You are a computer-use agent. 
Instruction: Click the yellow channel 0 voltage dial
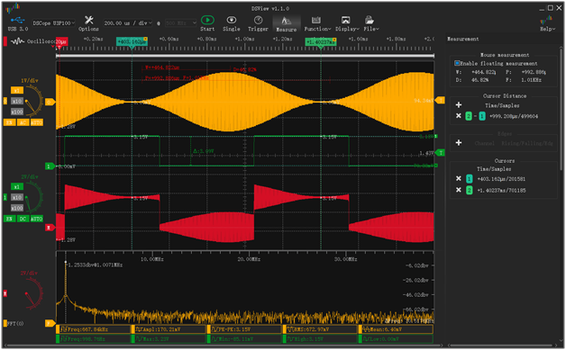click(x=33, y=102)
